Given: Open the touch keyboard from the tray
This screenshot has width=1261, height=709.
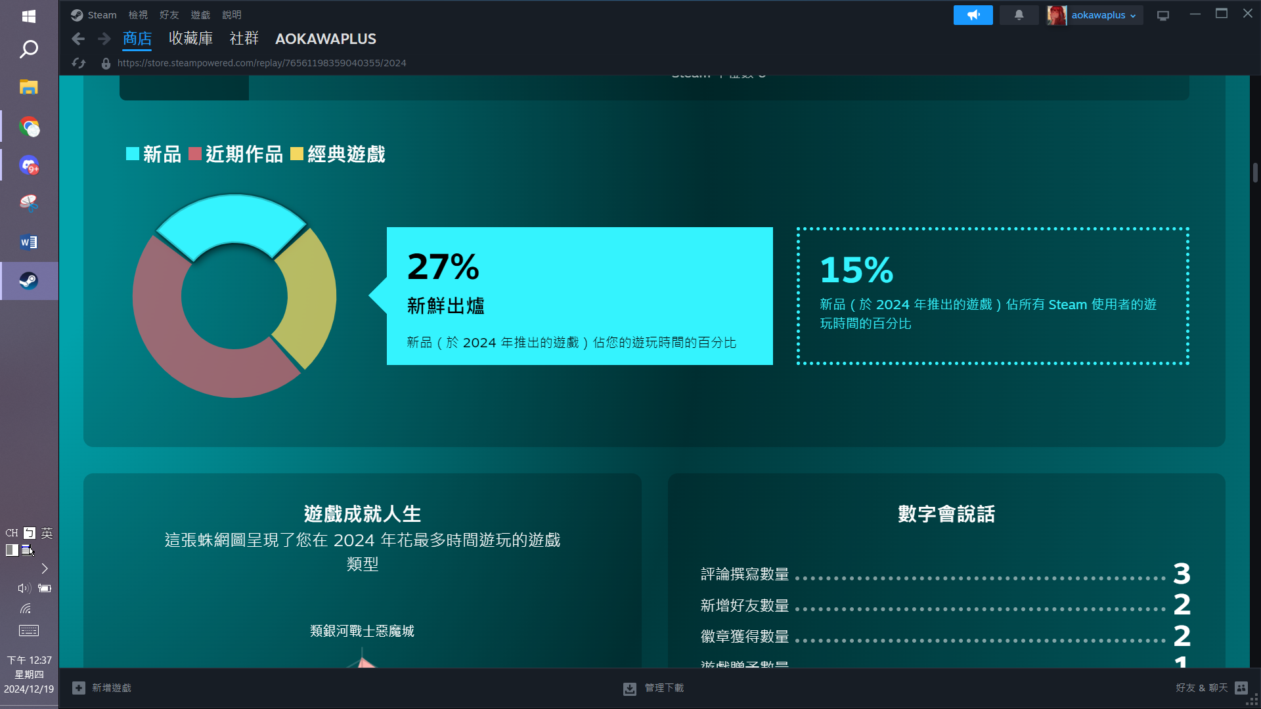Looking at the screenshot, I should 29,631.
